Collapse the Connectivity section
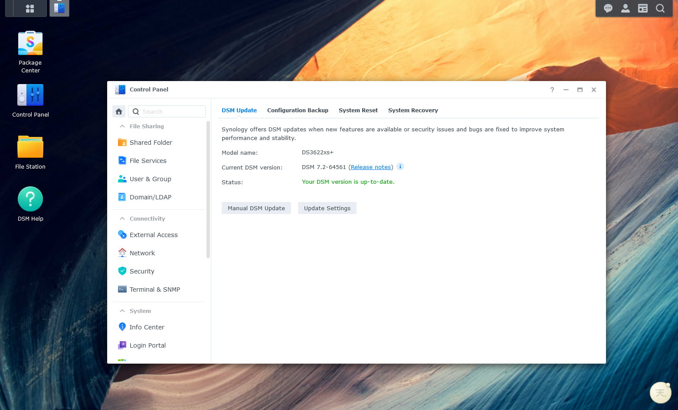Image resolution: width=678 pixels, height=410 pixels. [122, 218]
